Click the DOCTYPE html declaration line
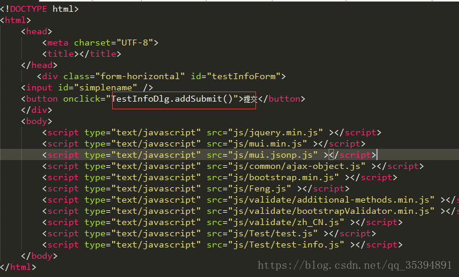Screen dimensions: 459x277 coord(39,9)
